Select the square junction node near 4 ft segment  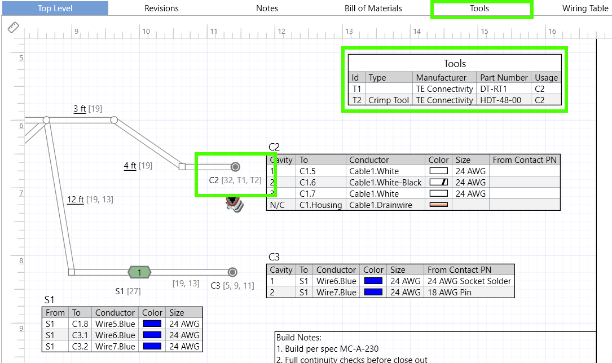[182, 167]
